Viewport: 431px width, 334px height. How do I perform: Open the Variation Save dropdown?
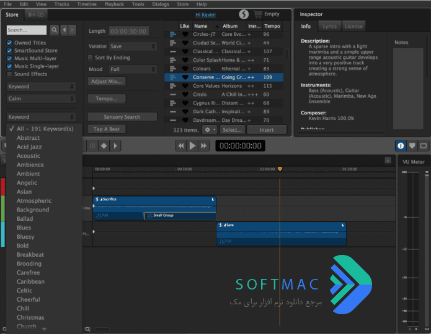[x=133, y=46]
